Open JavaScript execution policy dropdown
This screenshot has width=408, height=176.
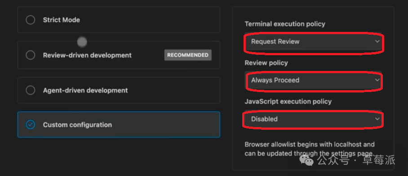pos(313,119)
